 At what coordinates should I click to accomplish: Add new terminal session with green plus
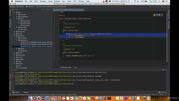coord(13,73)
